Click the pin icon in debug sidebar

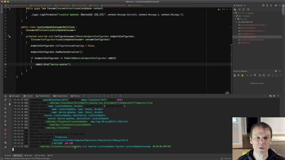[5, 147]
